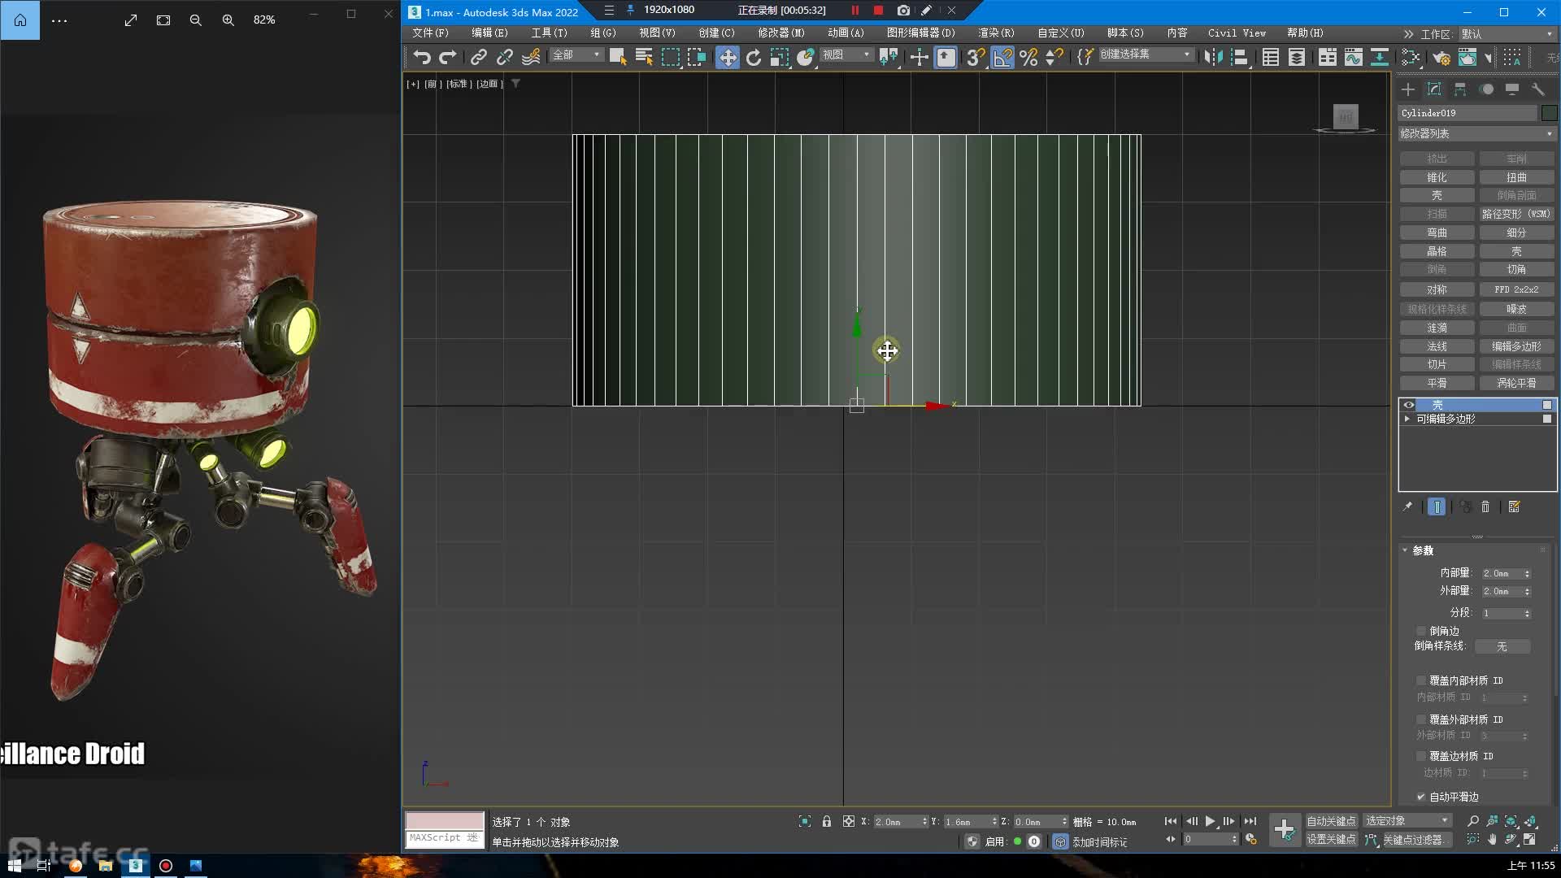1561x878 pixels.
Task: Apply the 扭曲 modifier button
Action: coord(1516,177)
